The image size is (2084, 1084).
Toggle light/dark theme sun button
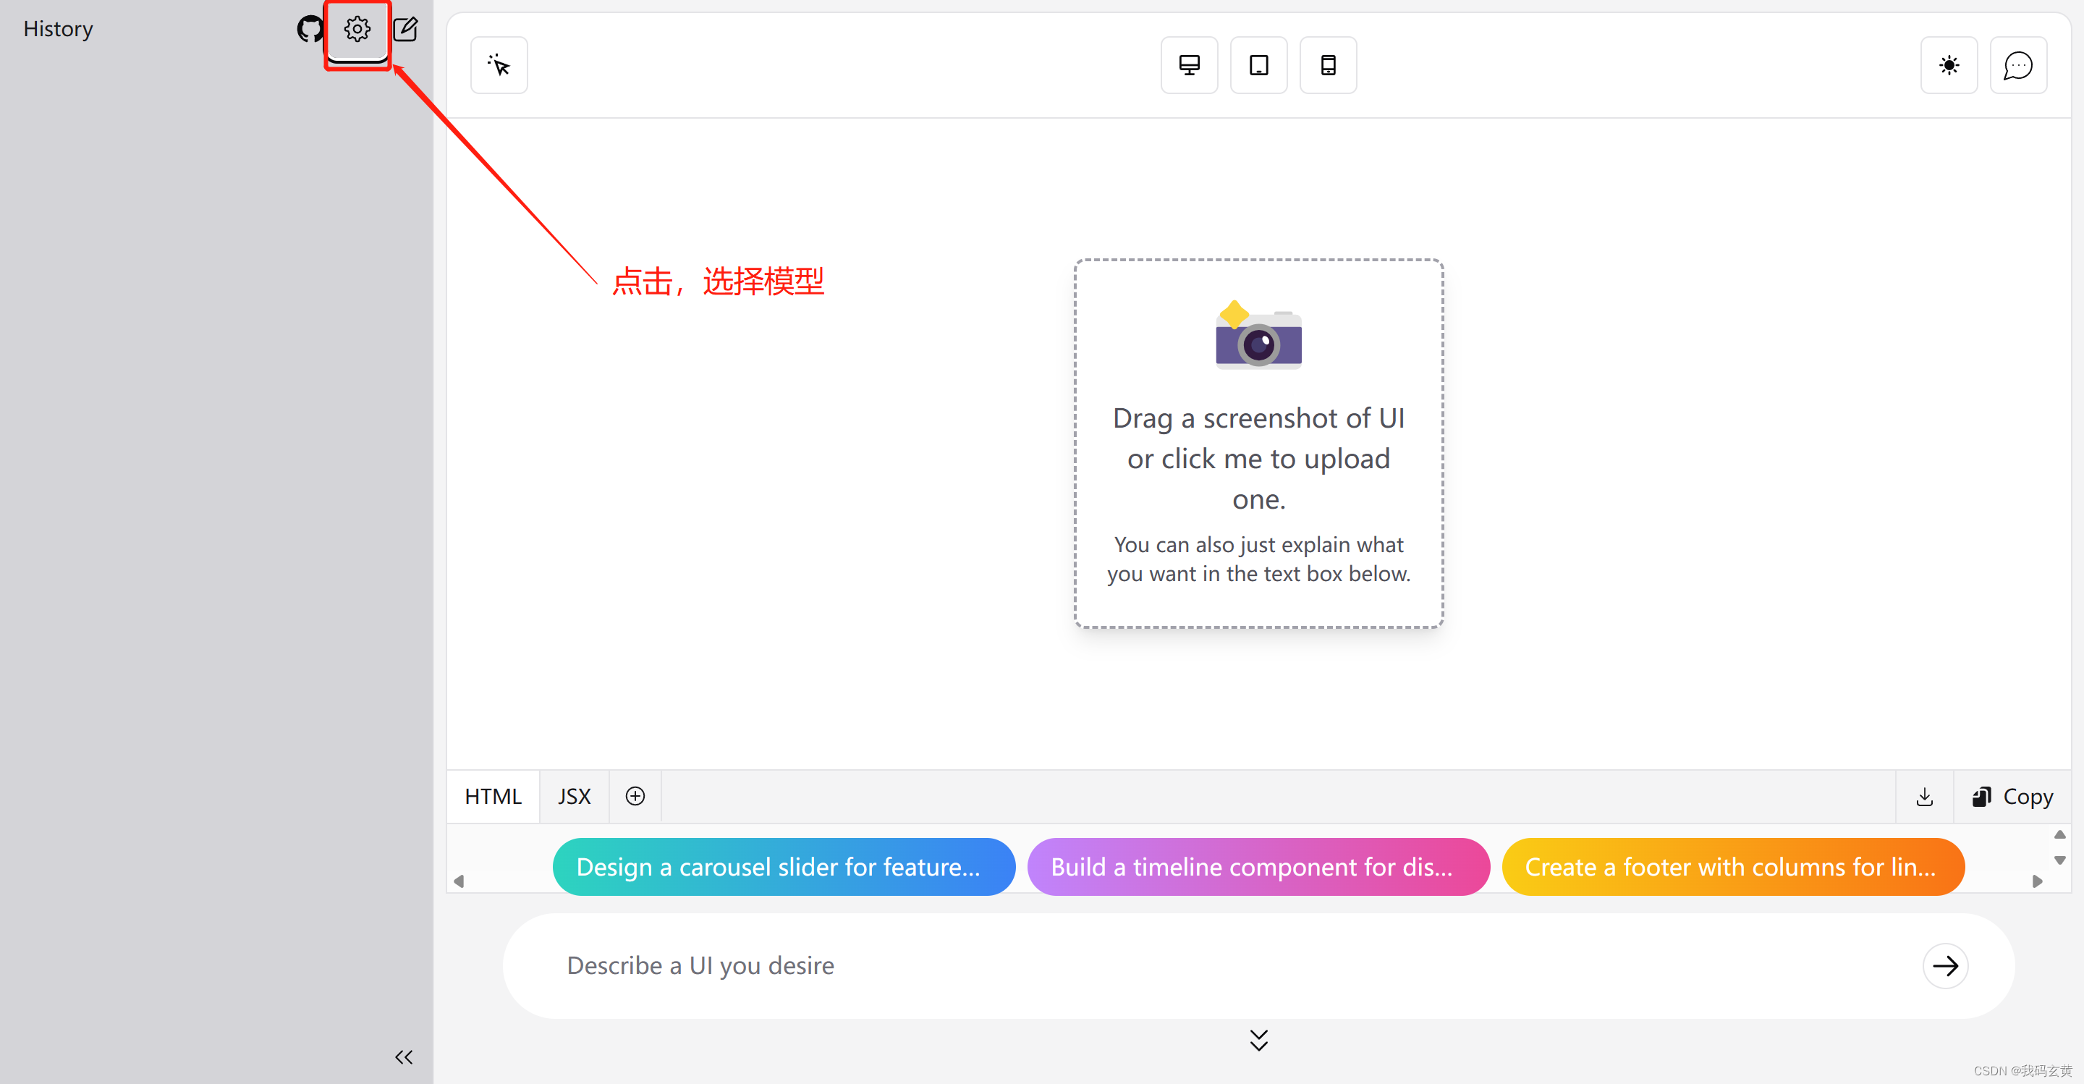click(1949, 64)
